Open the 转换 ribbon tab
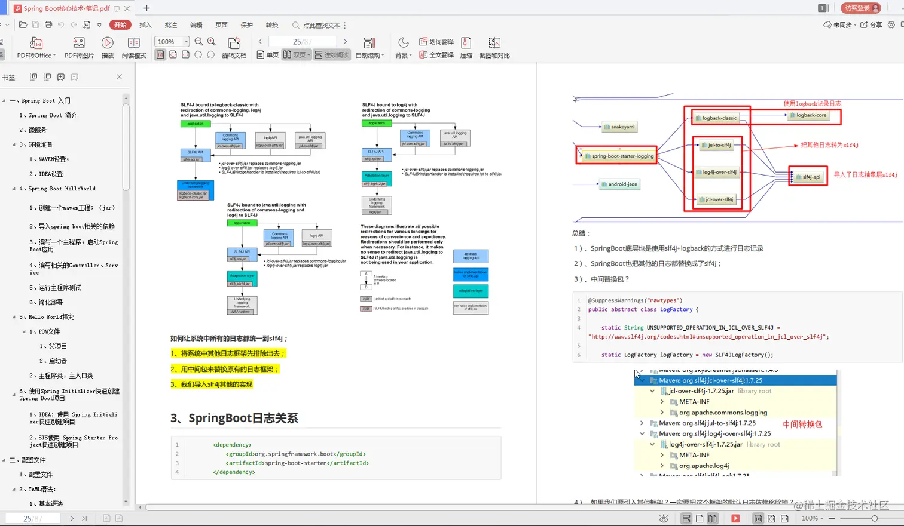 point(272,25)
